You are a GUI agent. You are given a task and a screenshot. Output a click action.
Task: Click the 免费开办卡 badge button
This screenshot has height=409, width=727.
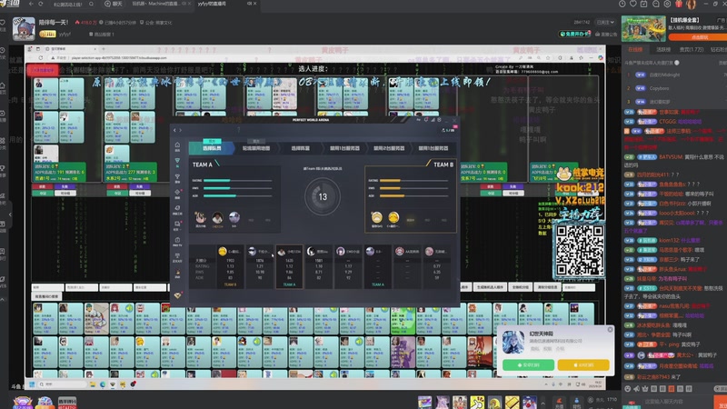[x=574, y=34]
